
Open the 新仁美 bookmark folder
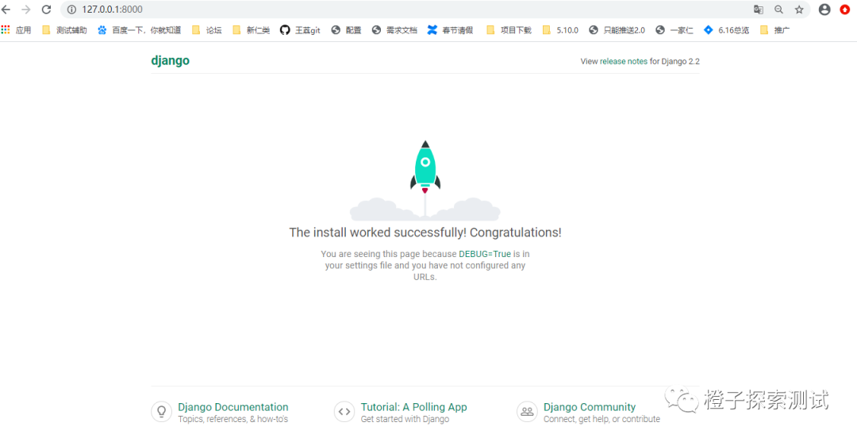251,30
